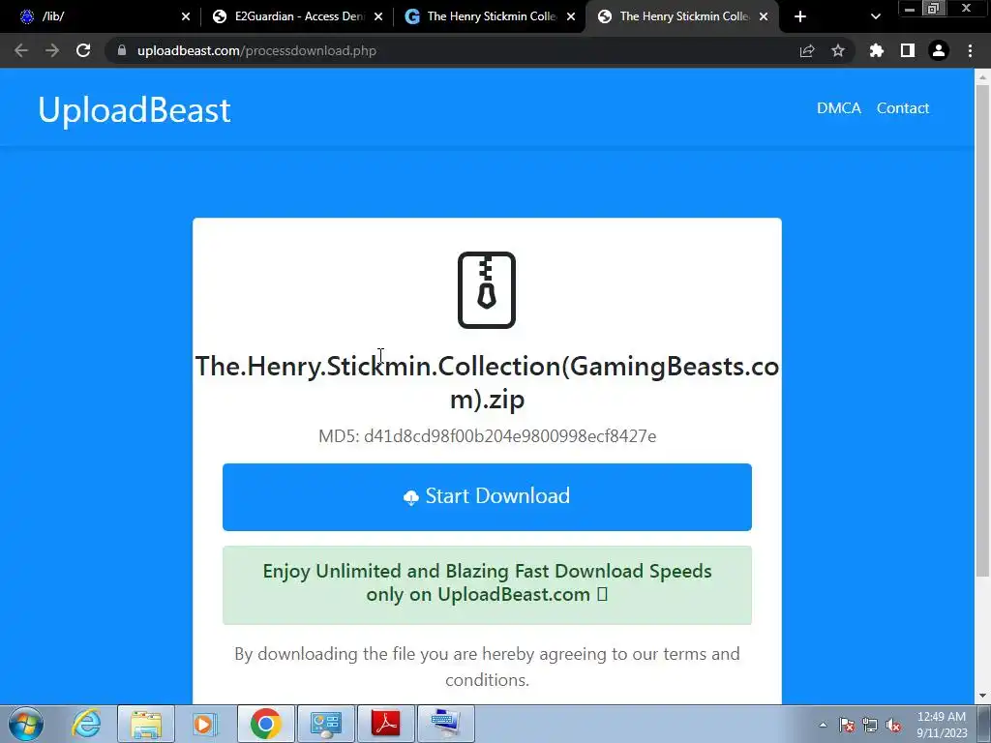Bookmark this page with star

click(838, 50)
